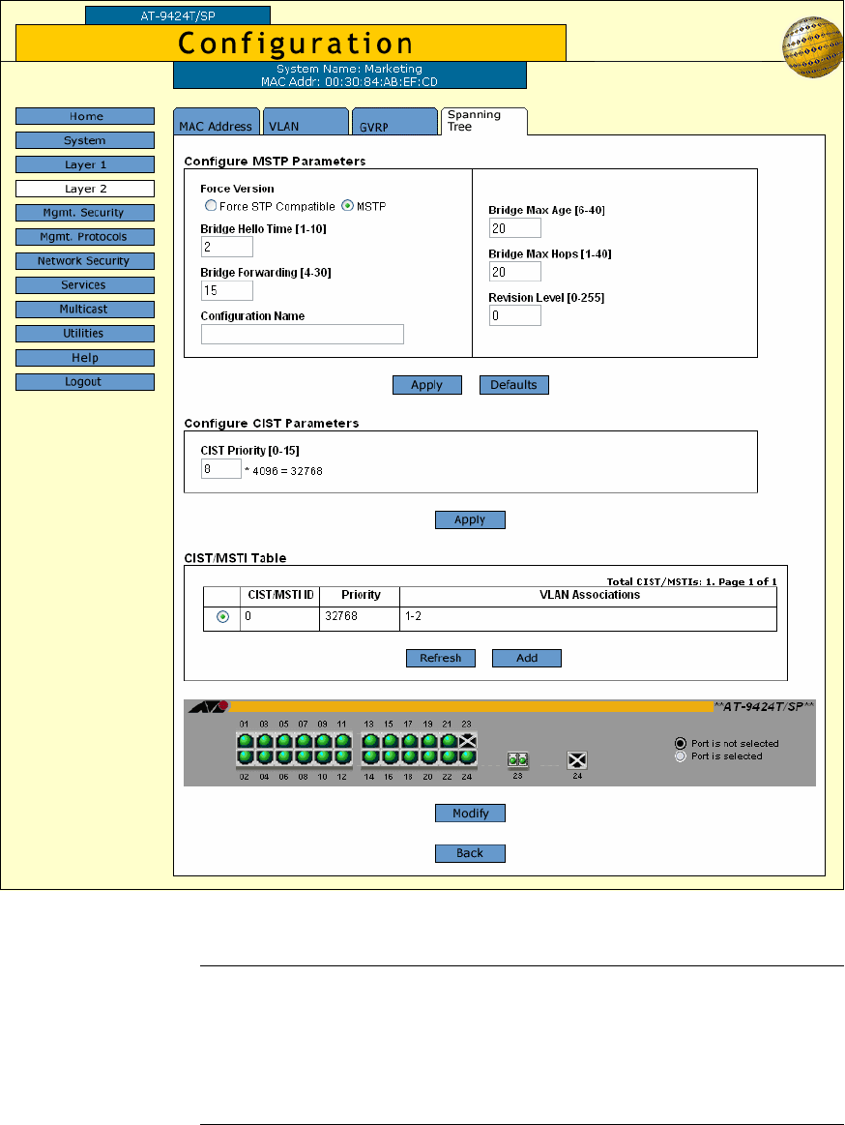The height and width of the screenshot is (1125, 845).
Task: Switch to the GVRP tab
Action: tap(395, 122)
